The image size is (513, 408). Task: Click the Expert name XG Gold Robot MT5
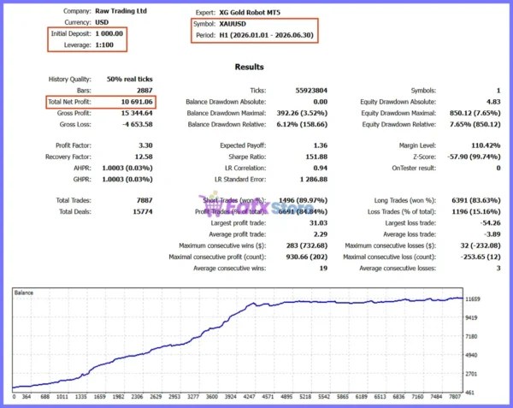(250, 13)
